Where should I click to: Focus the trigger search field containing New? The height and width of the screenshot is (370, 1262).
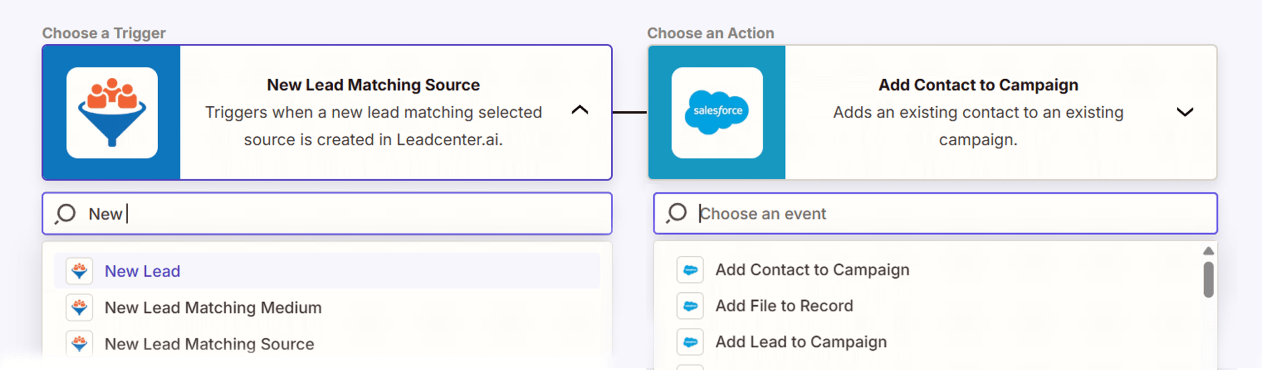(x=327, y=214)
